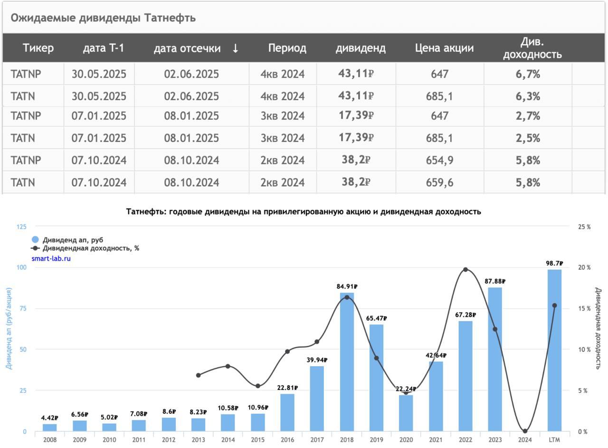Click the sort arrow beside "дата отсечки"
The height and width of the screenshot is (448, 608).
(x=235, y=49)
